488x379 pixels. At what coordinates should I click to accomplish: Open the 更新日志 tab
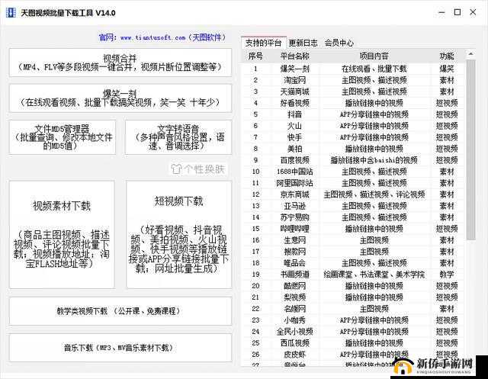(303, 43)
